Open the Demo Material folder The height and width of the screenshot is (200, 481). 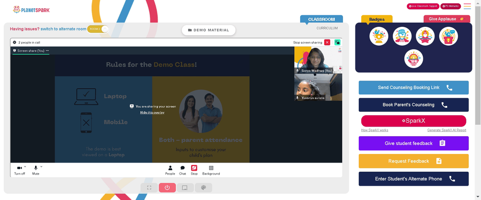(x=209, y=30)
